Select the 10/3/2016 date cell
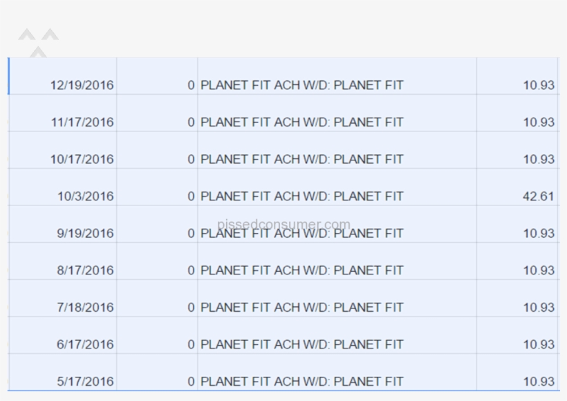This screenshot has height=401, width=567. 85,196
